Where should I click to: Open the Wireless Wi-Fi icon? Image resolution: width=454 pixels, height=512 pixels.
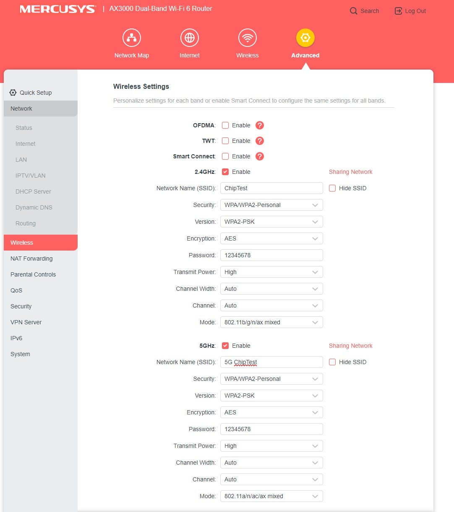pos(248,38)
